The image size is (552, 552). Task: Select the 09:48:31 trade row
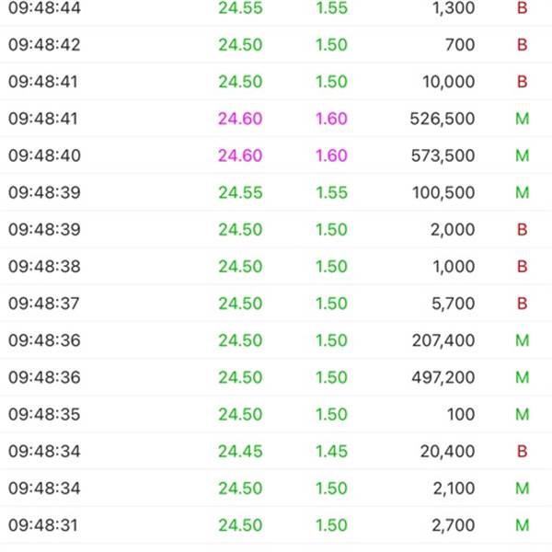coord(276,525)
